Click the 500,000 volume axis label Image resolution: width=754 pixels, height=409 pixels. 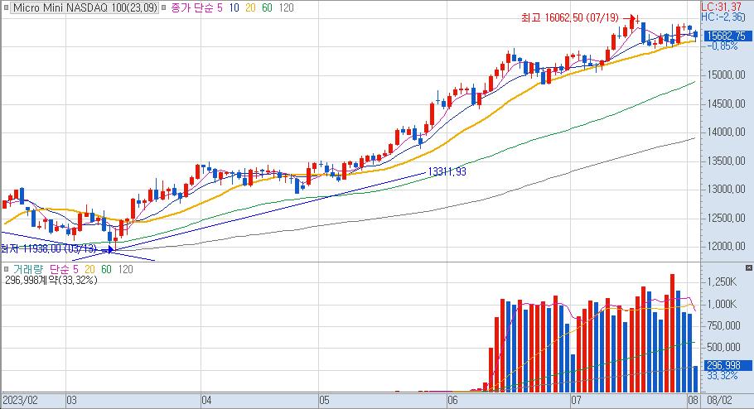click(723, 347)
